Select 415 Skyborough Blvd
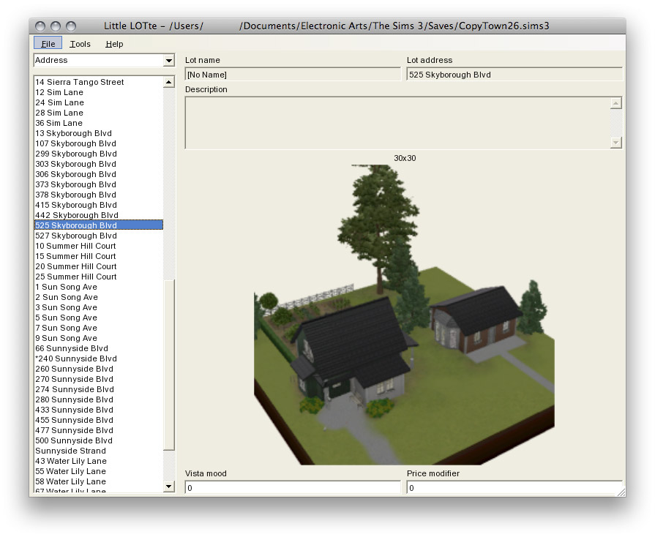The image size is (655, 537). point(99,205)
